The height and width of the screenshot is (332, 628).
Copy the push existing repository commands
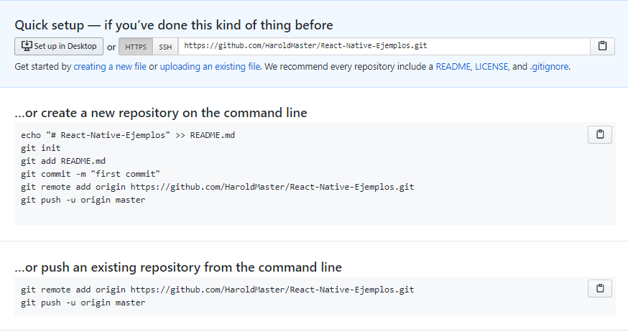coord(599,288)
